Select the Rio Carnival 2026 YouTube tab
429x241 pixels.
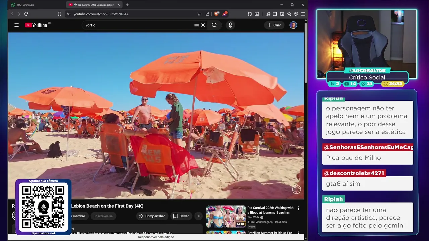click(94, 5)
